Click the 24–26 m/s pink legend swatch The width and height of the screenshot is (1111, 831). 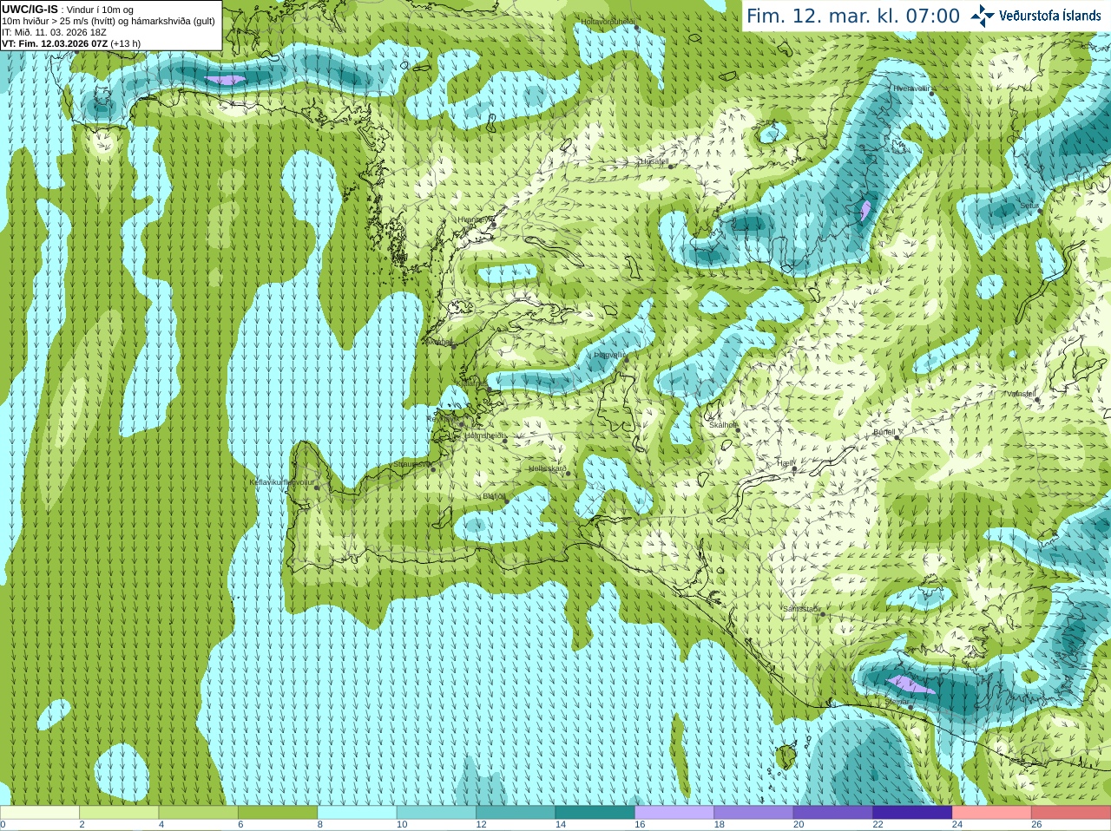point(992,813)
